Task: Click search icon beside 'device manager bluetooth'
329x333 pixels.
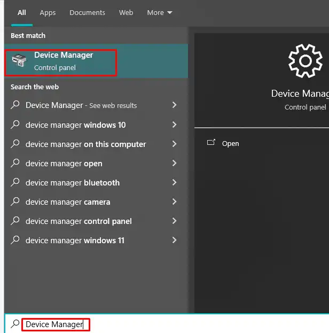Action: [x=15, y=182]
